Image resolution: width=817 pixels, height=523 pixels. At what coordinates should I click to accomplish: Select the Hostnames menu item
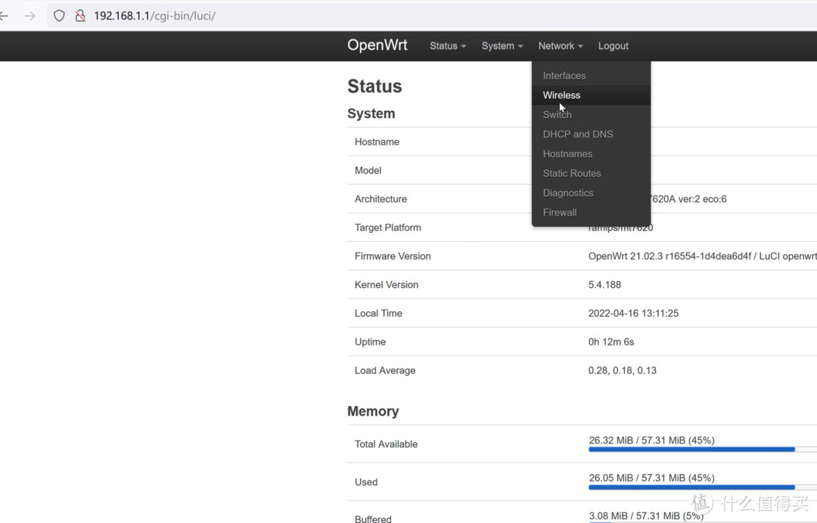567,154
